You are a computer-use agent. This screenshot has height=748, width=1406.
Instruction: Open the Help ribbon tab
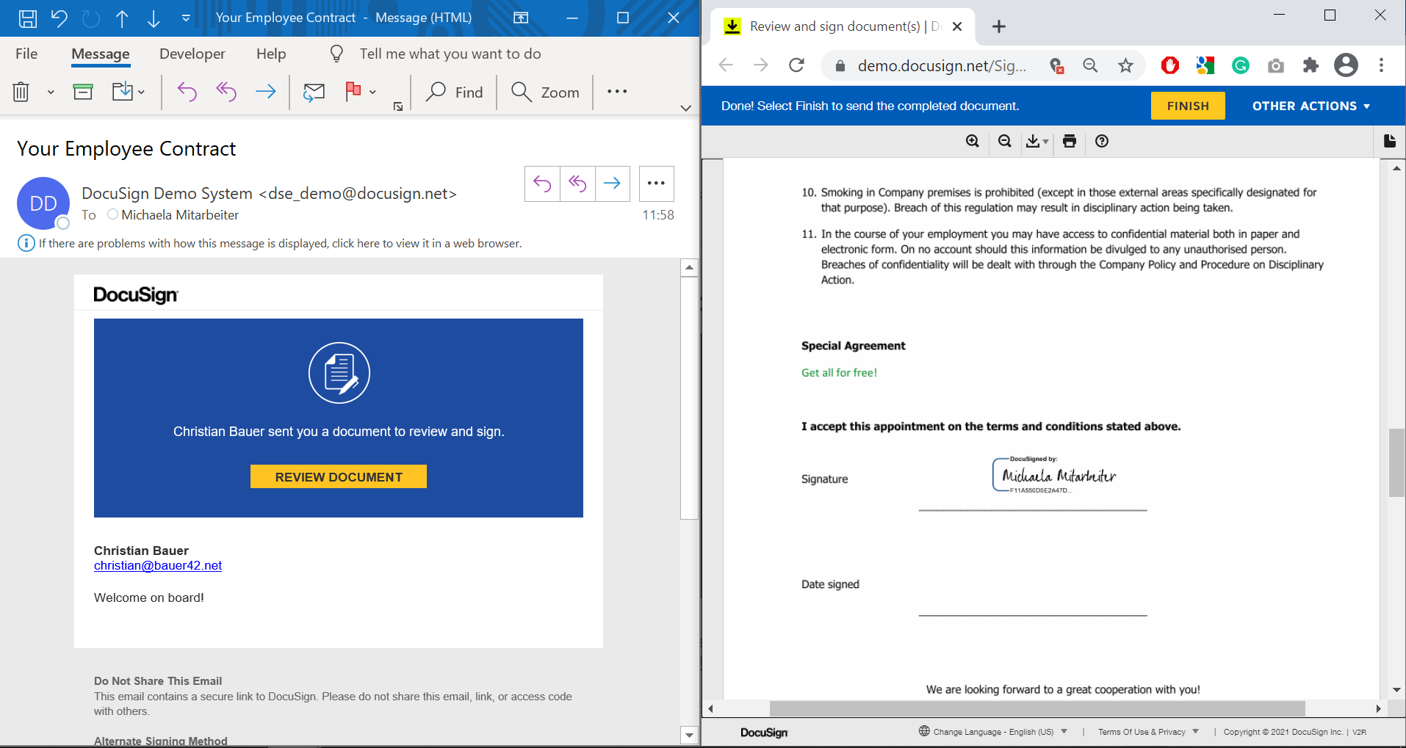271,54
